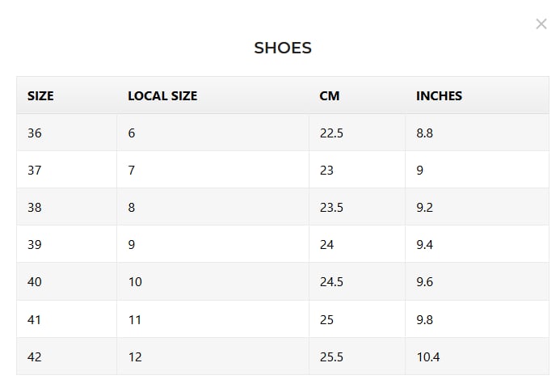Select size 38 cell
Image resolution: width=560 pixels, height=388 pixels.
coord(66,207)
